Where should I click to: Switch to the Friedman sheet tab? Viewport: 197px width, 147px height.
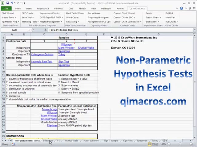click(48, 141)
